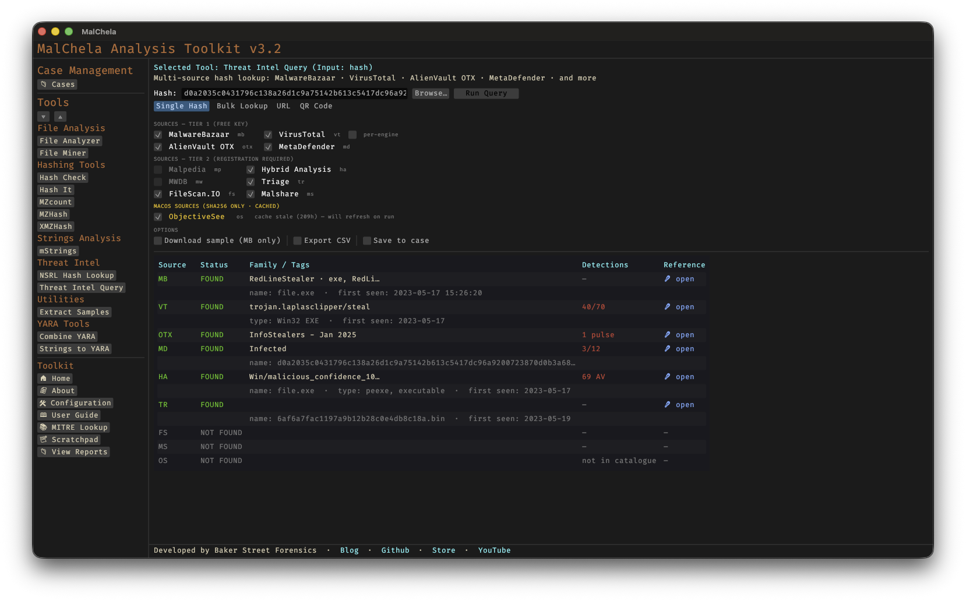The width and height of the screenshot is (966, 601).
Task: Click the pencil open icon on the OTX row
Action: tap(667, 335)
